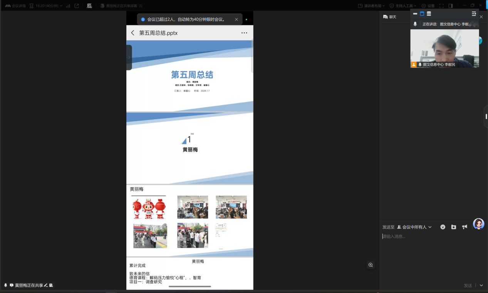Click the announcement megaphone icon in chat
This screenshot has height=293, width=488.
click(465, 227)
